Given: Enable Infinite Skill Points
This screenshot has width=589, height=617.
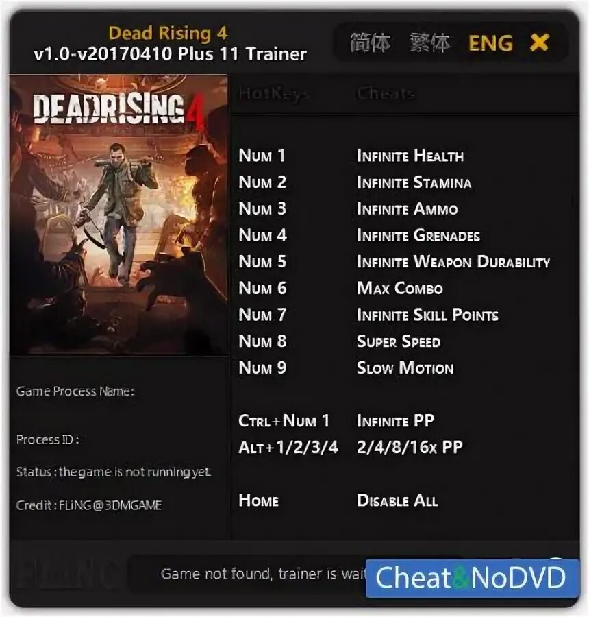Looking at the screenshot, I should coord(427,315).
